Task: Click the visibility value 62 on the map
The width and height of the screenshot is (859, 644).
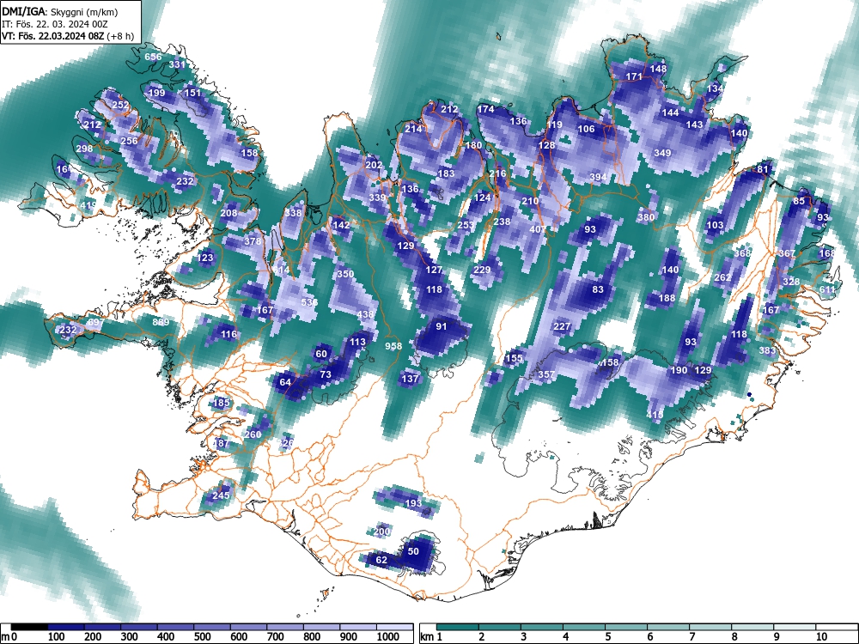Action: (381, 560)
